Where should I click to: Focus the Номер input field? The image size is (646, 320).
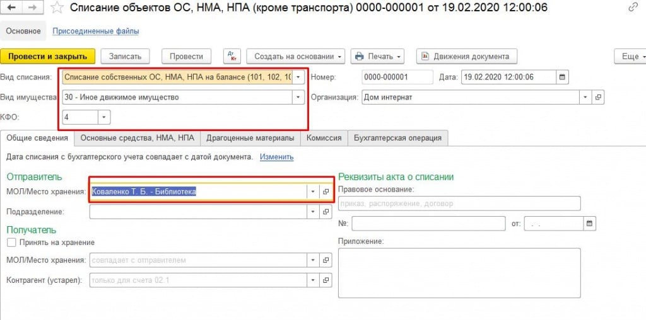[397, 77]
